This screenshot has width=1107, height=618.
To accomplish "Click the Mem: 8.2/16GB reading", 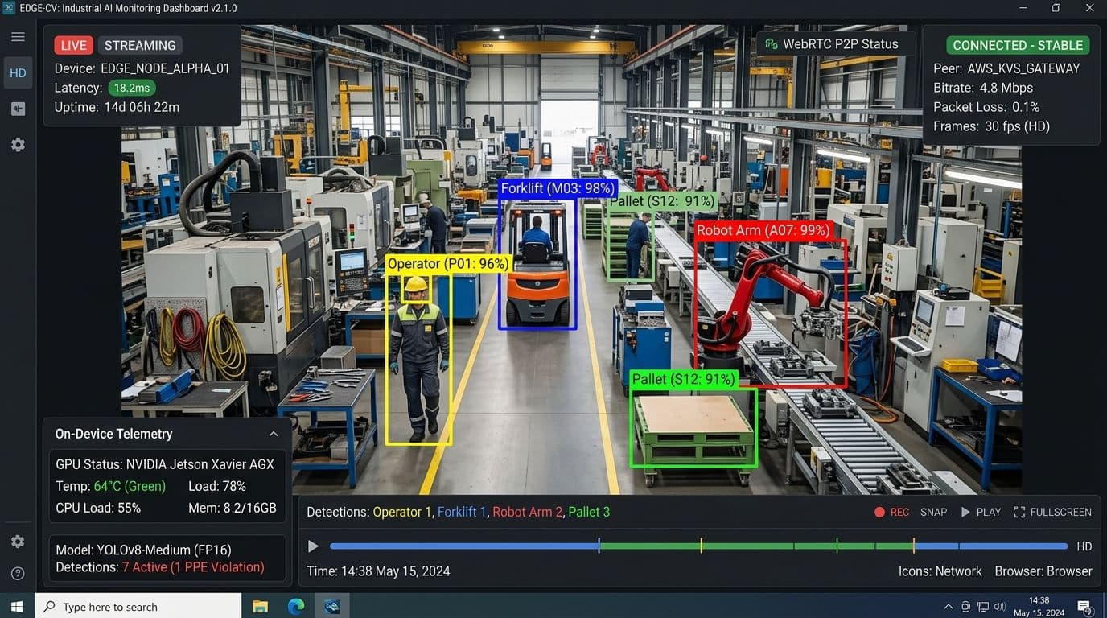I will coord(233,508).
